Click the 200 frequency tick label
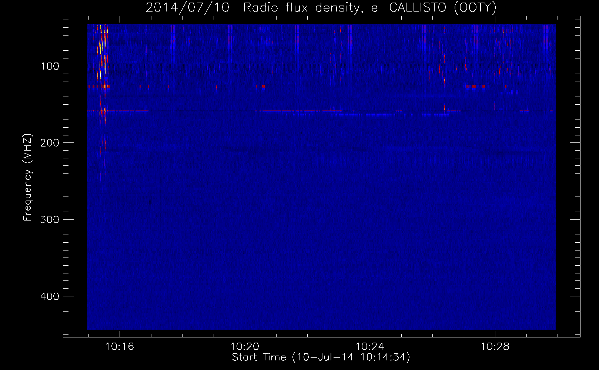The image size is (599, 370). 50,143
